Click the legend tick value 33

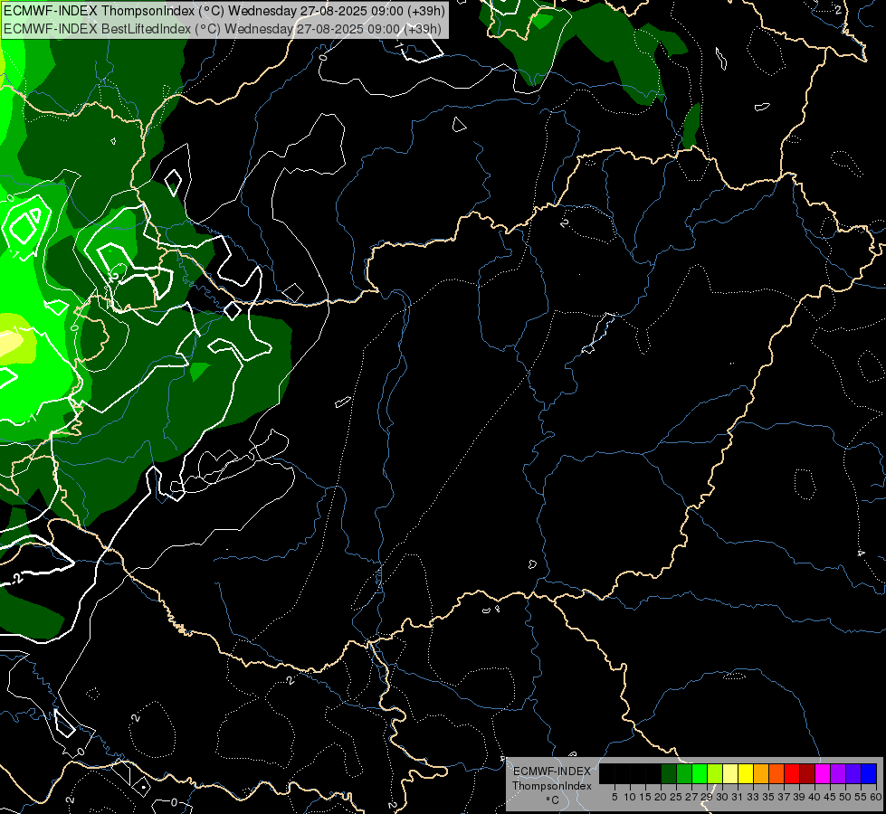coord(753,797)
